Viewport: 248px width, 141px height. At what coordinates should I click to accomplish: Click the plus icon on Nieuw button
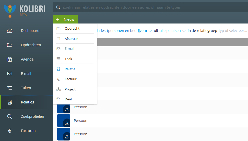pos(57,19)
